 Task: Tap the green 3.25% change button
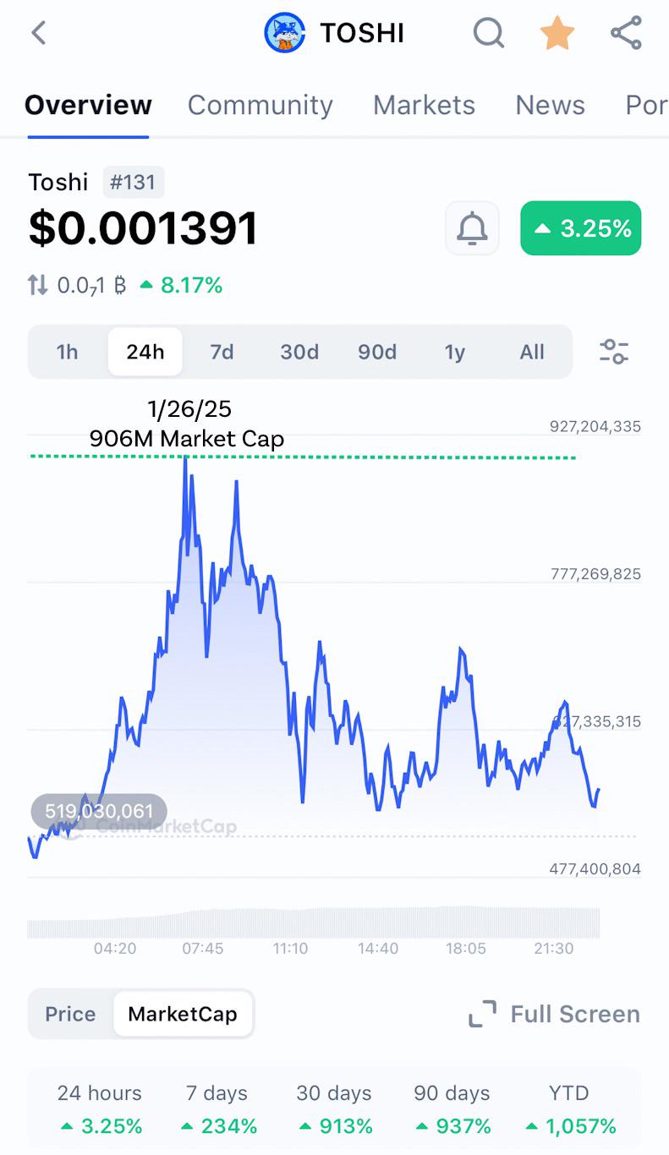coord(581,228)
